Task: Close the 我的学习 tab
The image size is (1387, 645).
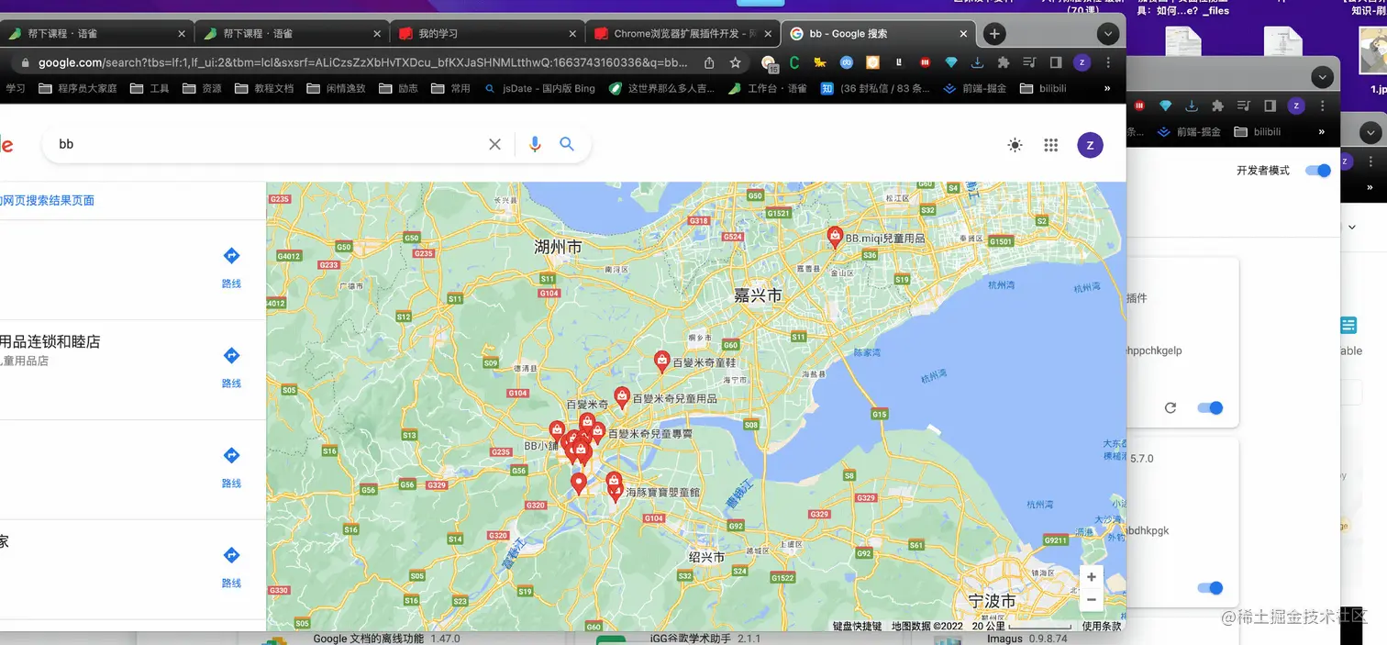Action: pyautogui.click(x=572, y=34)
